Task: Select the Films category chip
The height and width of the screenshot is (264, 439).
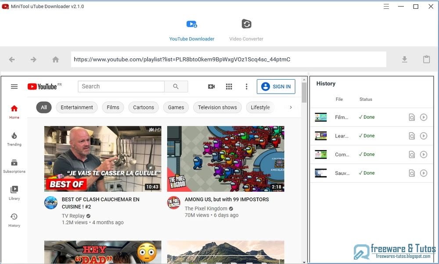Action: click(x=113, y=107)
